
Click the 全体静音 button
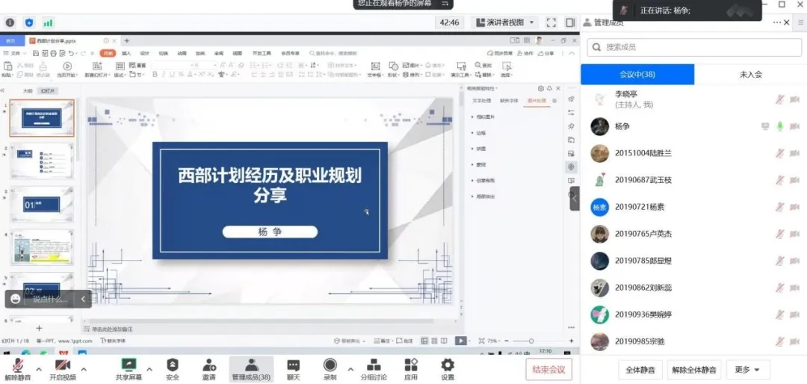(x=640, y=370)
